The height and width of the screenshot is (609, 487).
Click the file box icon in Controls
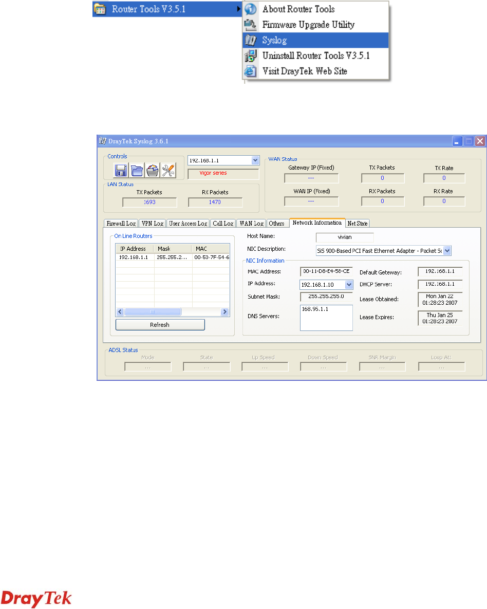[153, 170]
